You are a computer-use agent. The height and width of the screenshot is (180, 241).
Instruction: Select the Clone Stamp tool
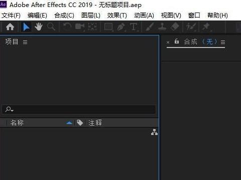coord(162,27)
